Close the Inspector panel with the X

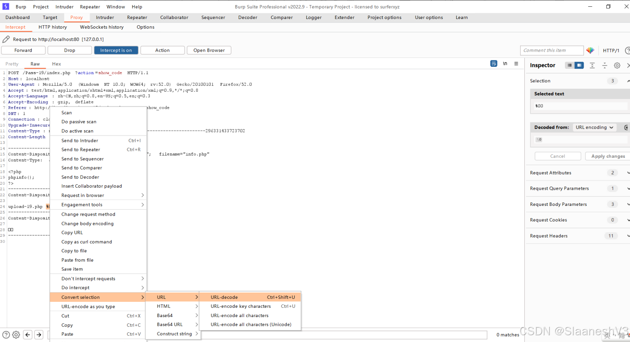(x=628, y=66)
